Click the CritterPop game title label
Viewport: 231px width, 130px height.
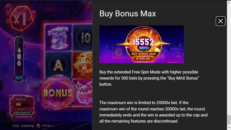[x=27, y=126]
